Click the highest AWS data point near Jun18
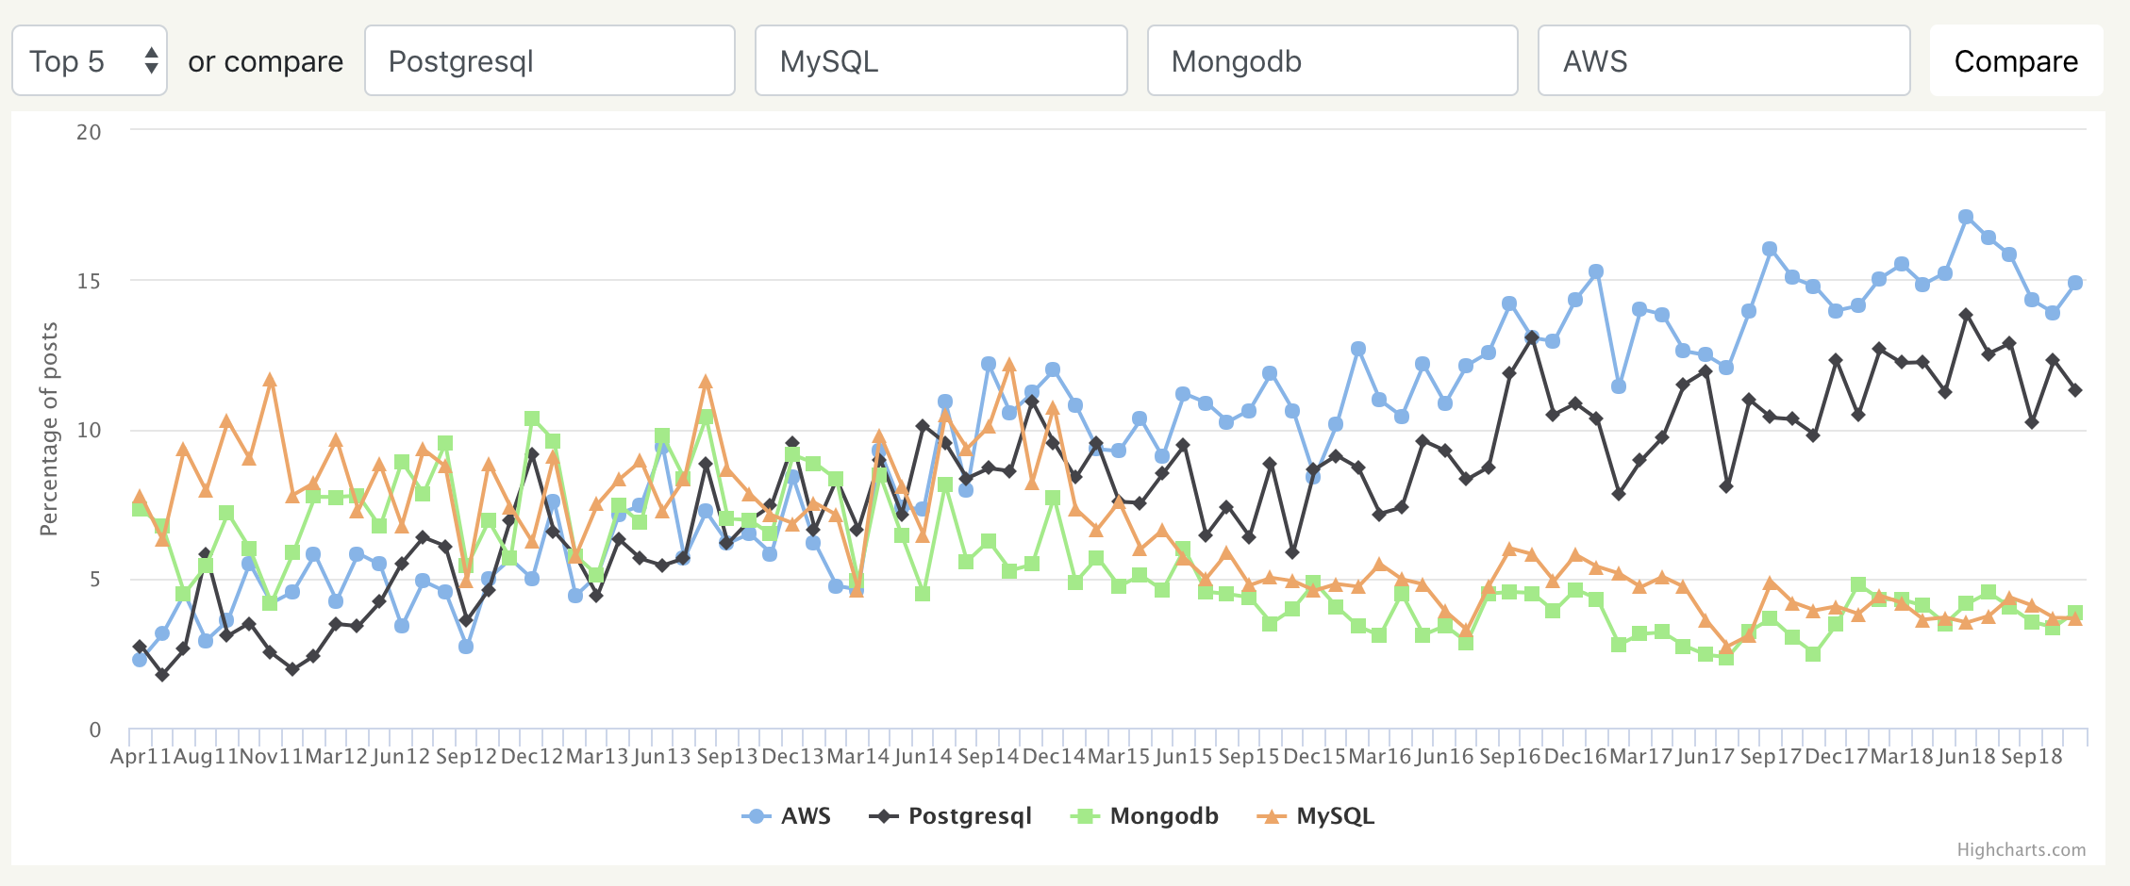The height and width of the screenshot is (886, 2130). tap(1966, 218)
